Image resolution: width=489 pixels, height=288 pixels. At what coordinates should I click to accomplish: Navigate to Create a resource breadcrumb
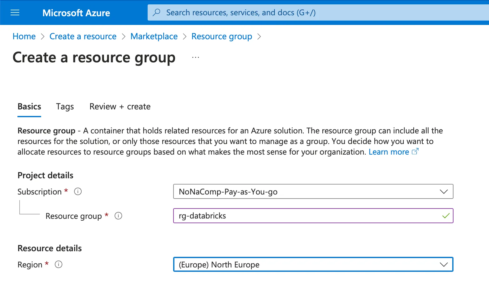point(83,36)
